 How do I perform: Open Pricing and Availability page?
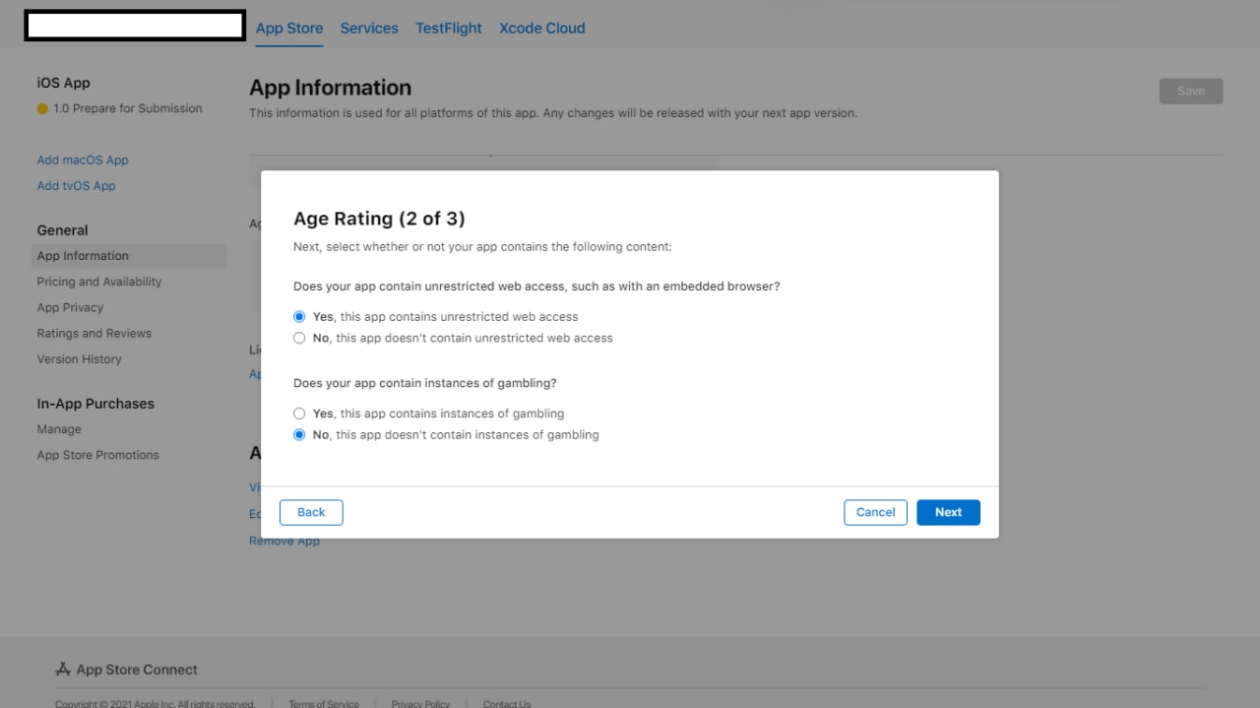[99, 282]
